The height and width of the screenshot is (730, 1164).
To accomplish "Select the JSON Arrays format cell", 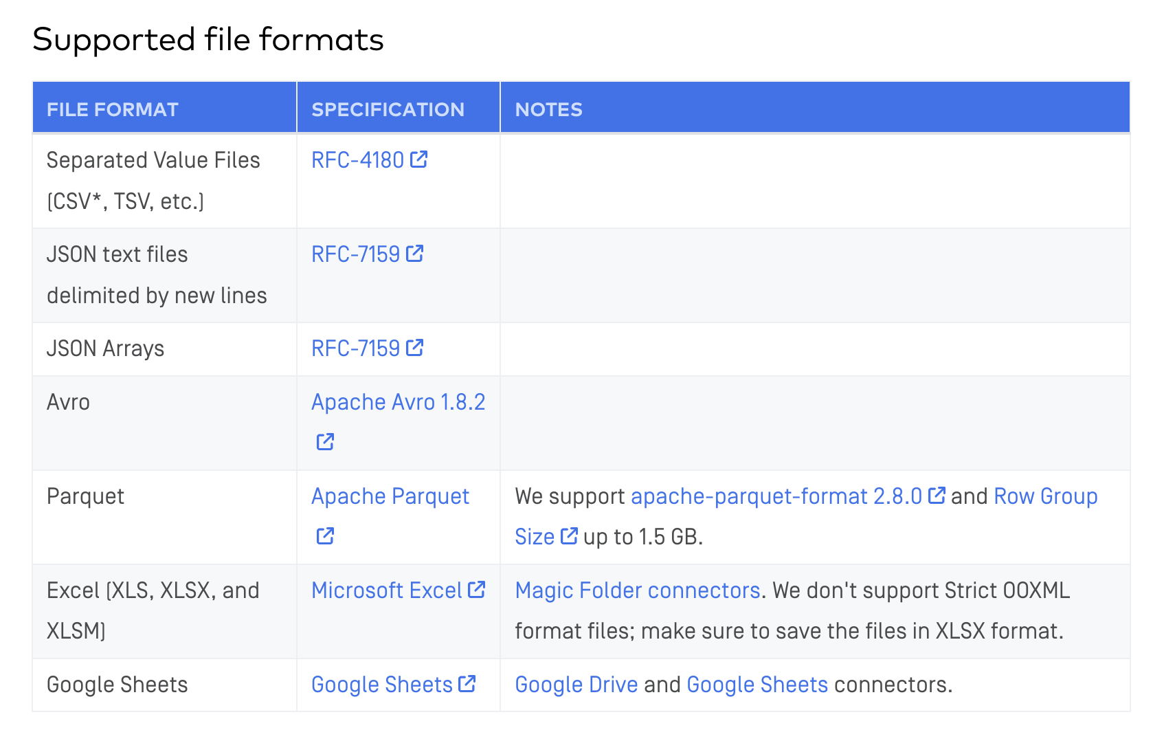I will click(x=105, y=349).
